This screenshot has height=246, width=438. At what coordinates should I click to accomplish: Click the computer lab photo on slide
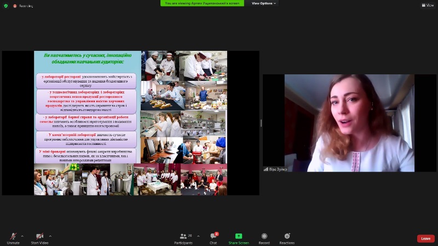[162, 150]
